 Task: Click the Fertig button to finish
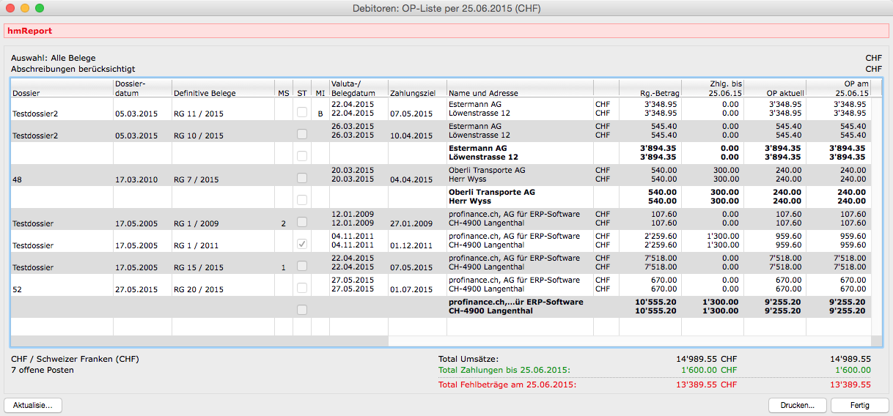click(x=860, y=405)
